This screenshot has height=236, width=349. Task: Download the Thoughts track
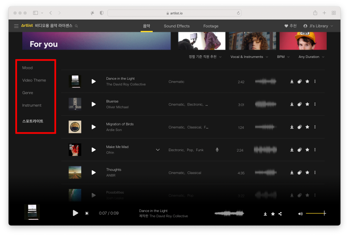(x=292, y=173)
